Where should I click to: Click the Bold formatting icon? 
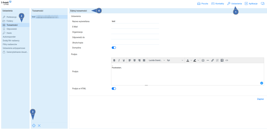tap(114, 60)
